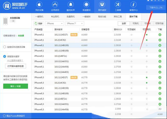Filter list by 可刷机 (flashable)

click(136, 23)
